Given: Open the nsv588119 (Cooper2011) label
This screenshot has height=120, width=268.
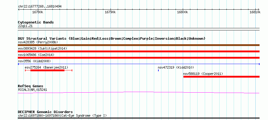Looking at the screenshot, I should coord(203,74).
